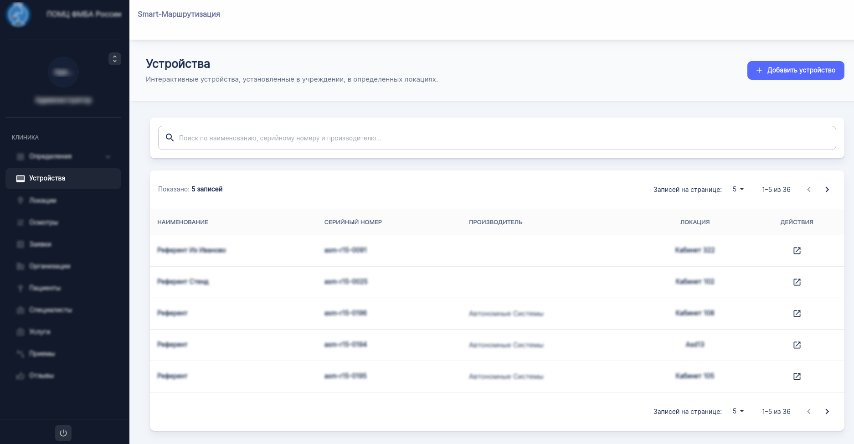Open the device located in Кабинет 102
Image resolution: width=854 pixels, height=444 pixels.
tap(797, 282)
